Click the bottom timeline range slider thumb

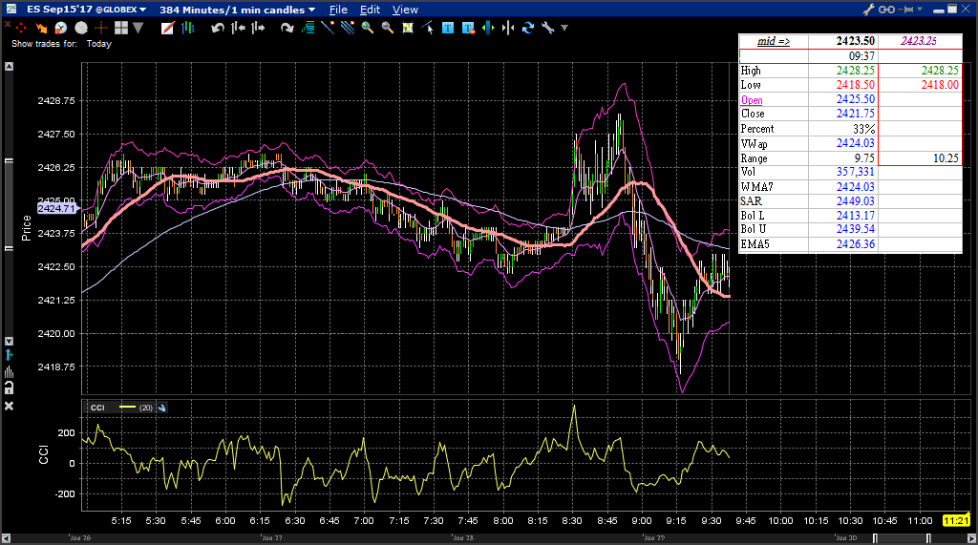[x=902, y=538]
